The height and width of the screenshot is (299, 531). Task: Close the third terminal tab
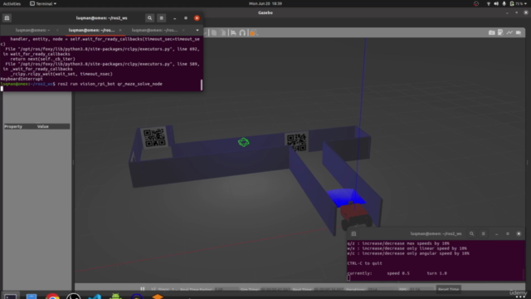[x=183, y=30]
